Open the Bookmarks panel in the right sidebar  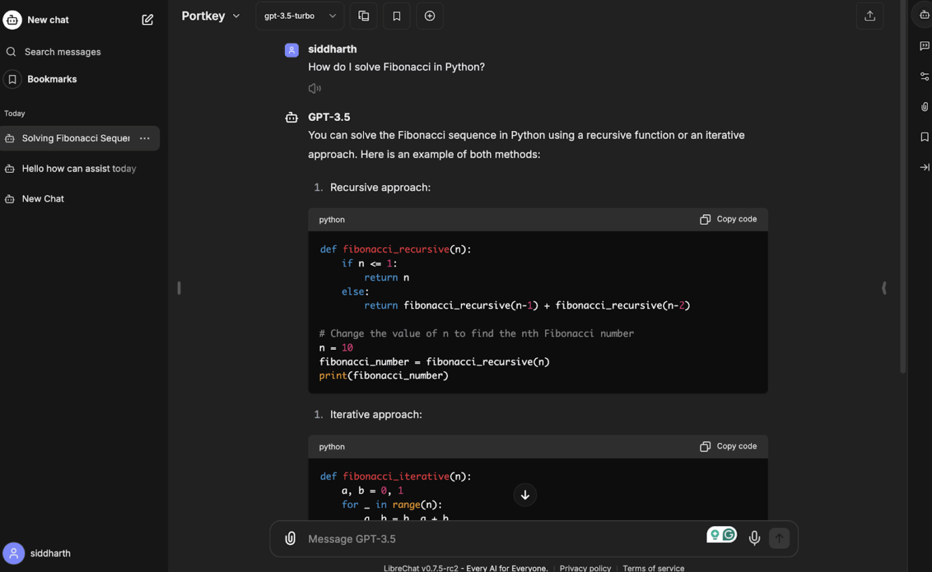click(925, 136)
